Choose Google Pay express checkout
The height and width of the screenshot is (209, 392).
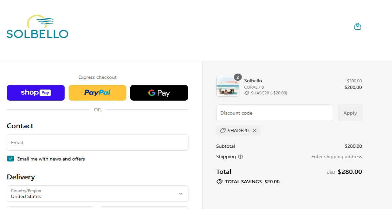(x=159, y=93)
